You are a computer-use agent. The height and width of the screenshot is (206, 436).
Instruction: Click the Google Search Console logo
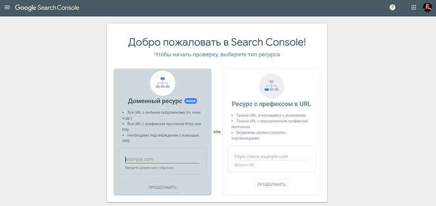click(47, 8)
